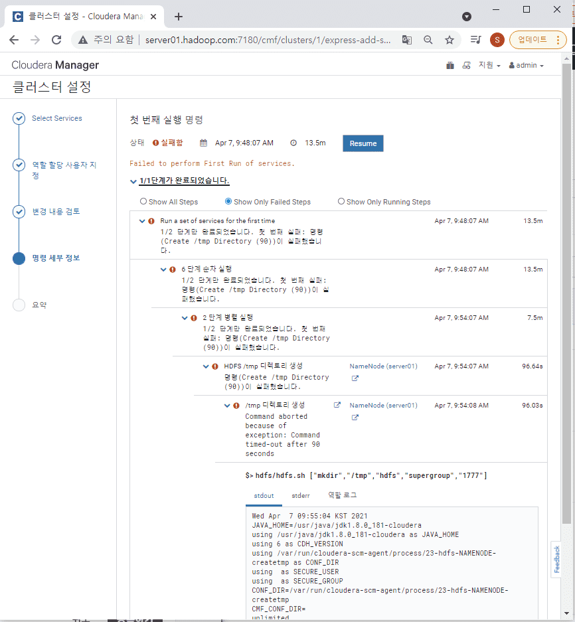The width and height of the screenshot is (575, 622).
Task: Click the clock icon beside 13.5m duration
Action: pos(293,143)
